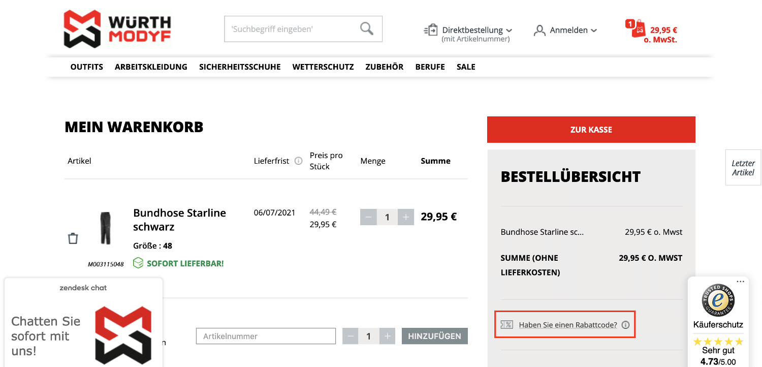This screenshot has width=762, height=367.
Task: Open the SICHERHEITSSCHUHE menu
Action: pos(240,67)
